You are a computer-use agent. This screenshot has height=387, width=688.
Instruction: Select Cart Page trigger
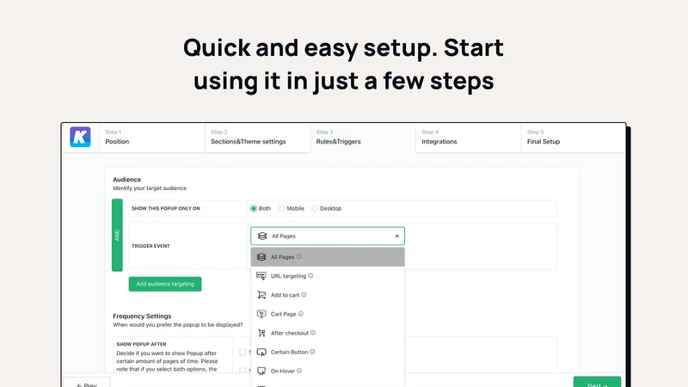[328, 314]
